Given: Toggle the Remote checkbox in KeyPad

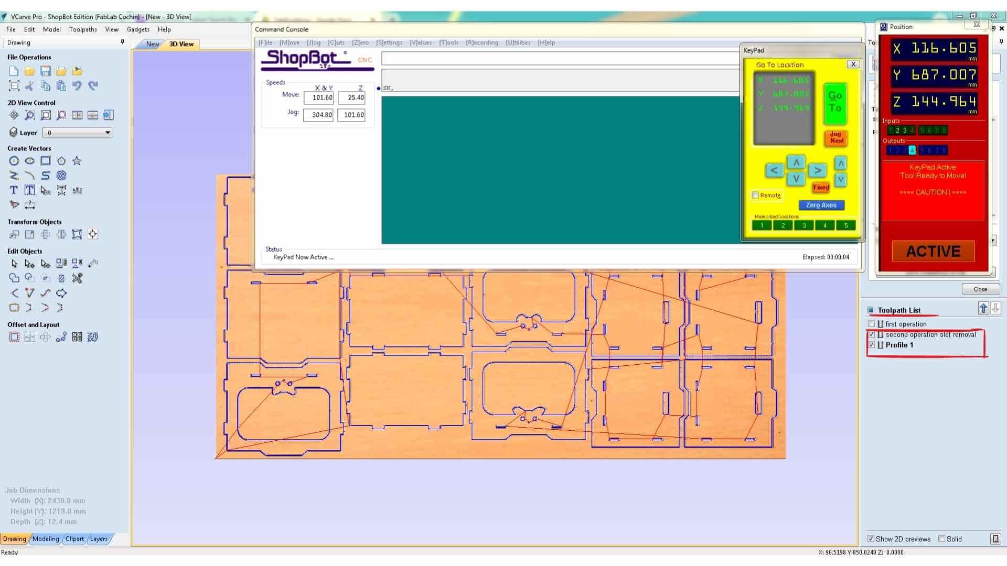Looking at the screenshot, I should (x=756, y=195).
